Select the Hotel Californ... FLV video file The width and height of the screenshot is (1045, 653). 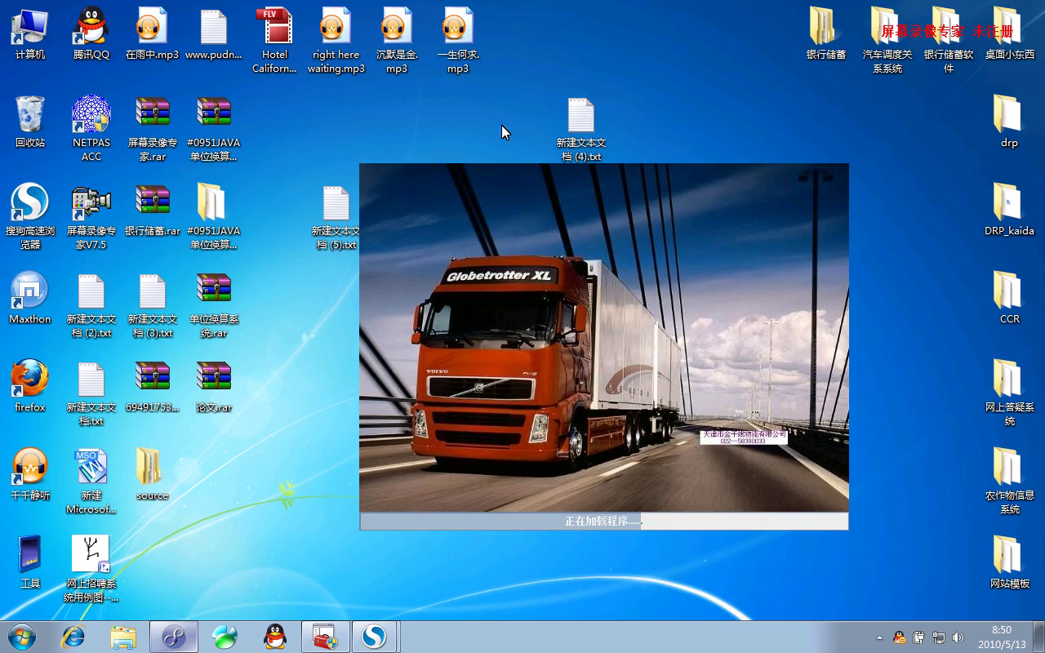(x=275, y=39)
